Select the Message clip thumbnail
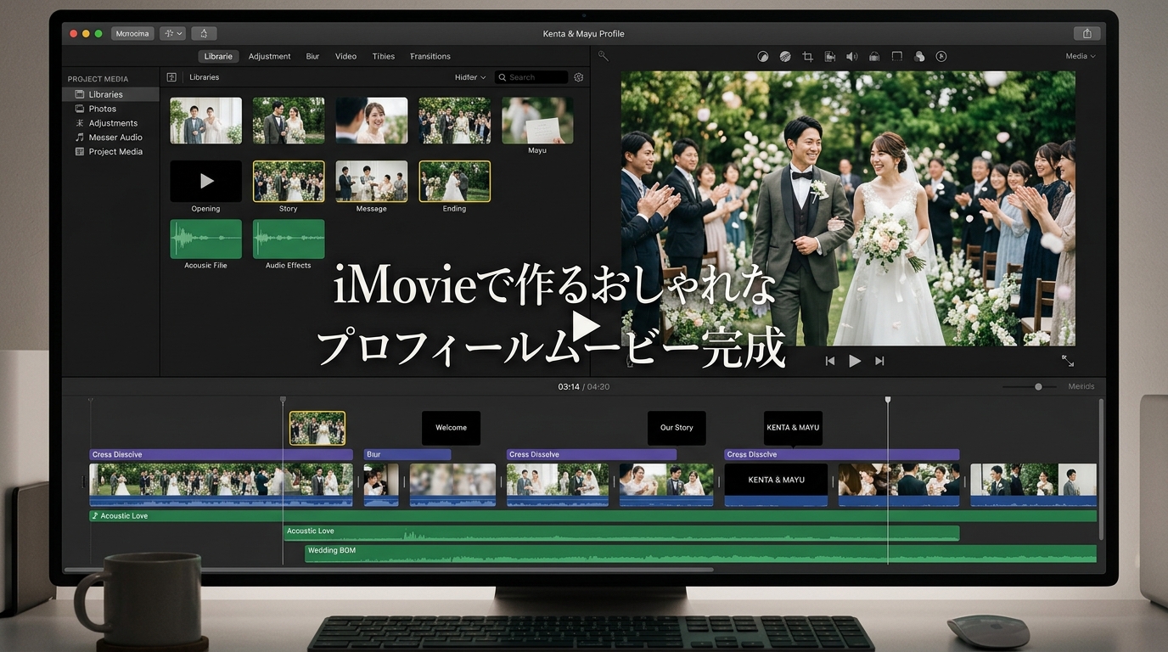1168x652 pixels. pos(371,182)
